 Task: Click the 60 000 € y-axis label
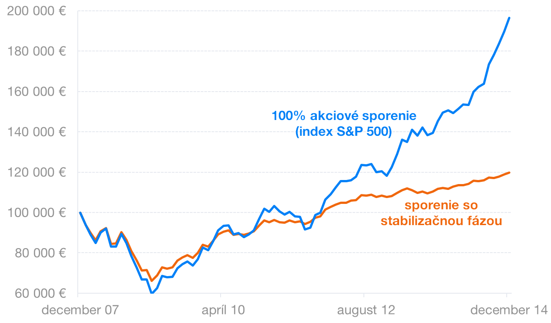pyautogui.click(x=40, y=293)
